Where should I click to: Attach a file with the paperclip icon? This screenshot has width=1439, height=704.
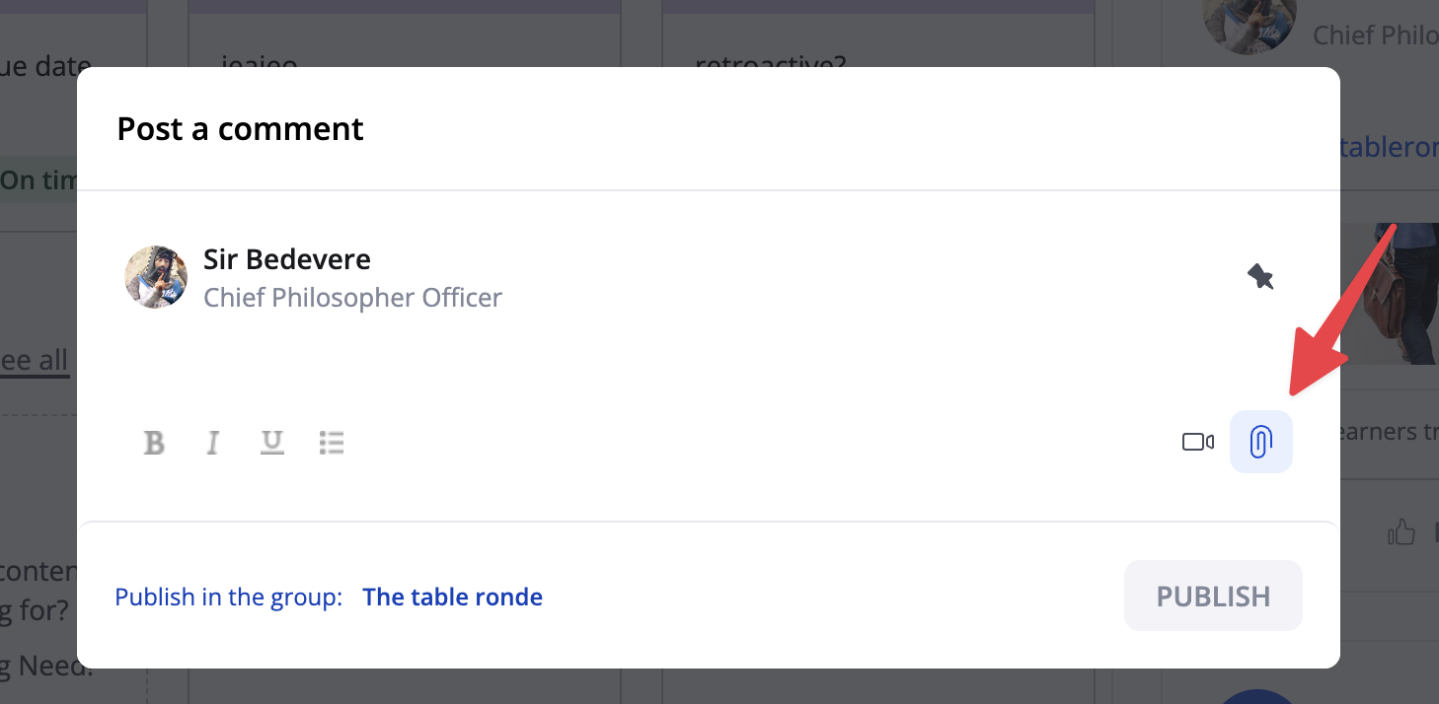[x=1260, y=442]
